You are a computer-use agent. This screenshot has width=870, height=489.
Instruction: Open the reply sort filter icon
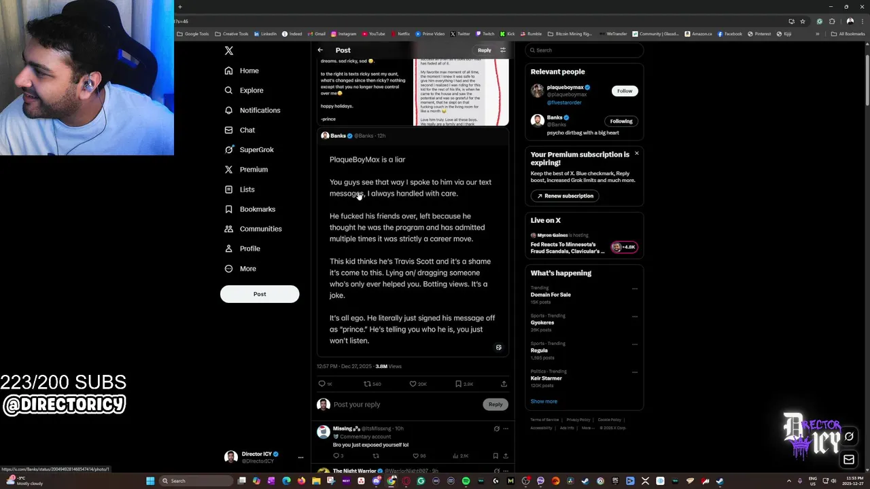coord(503,50)
